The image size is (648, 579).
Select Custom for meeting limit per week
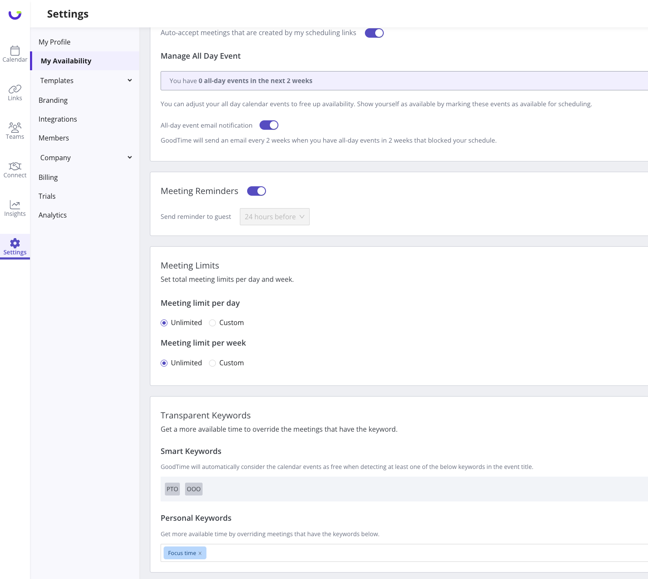coord(212,363)
